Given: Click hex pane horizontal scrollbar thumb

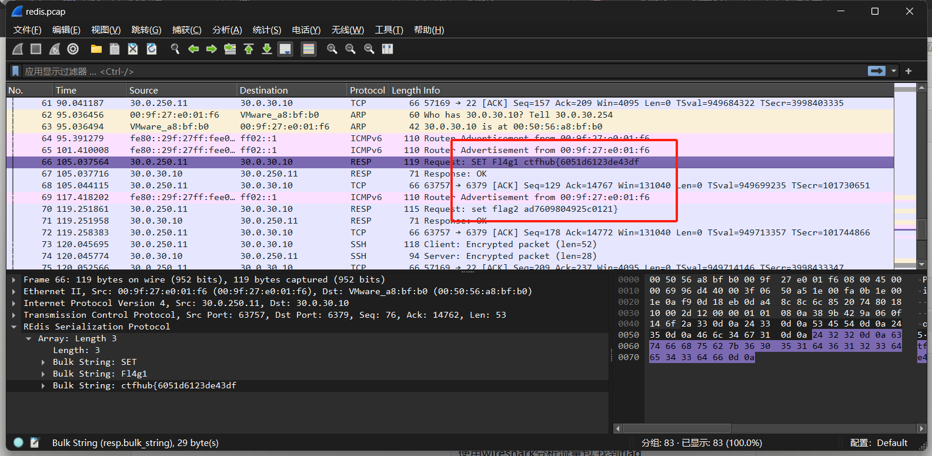Looking at the screenshot, I should (677, 428).
